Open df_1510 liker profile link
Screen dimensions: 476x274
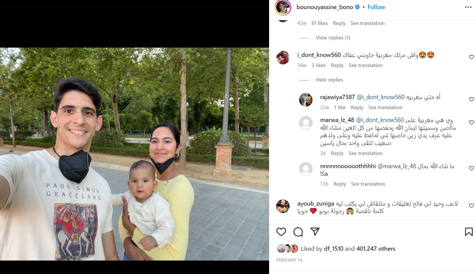[x=334, y=249]
